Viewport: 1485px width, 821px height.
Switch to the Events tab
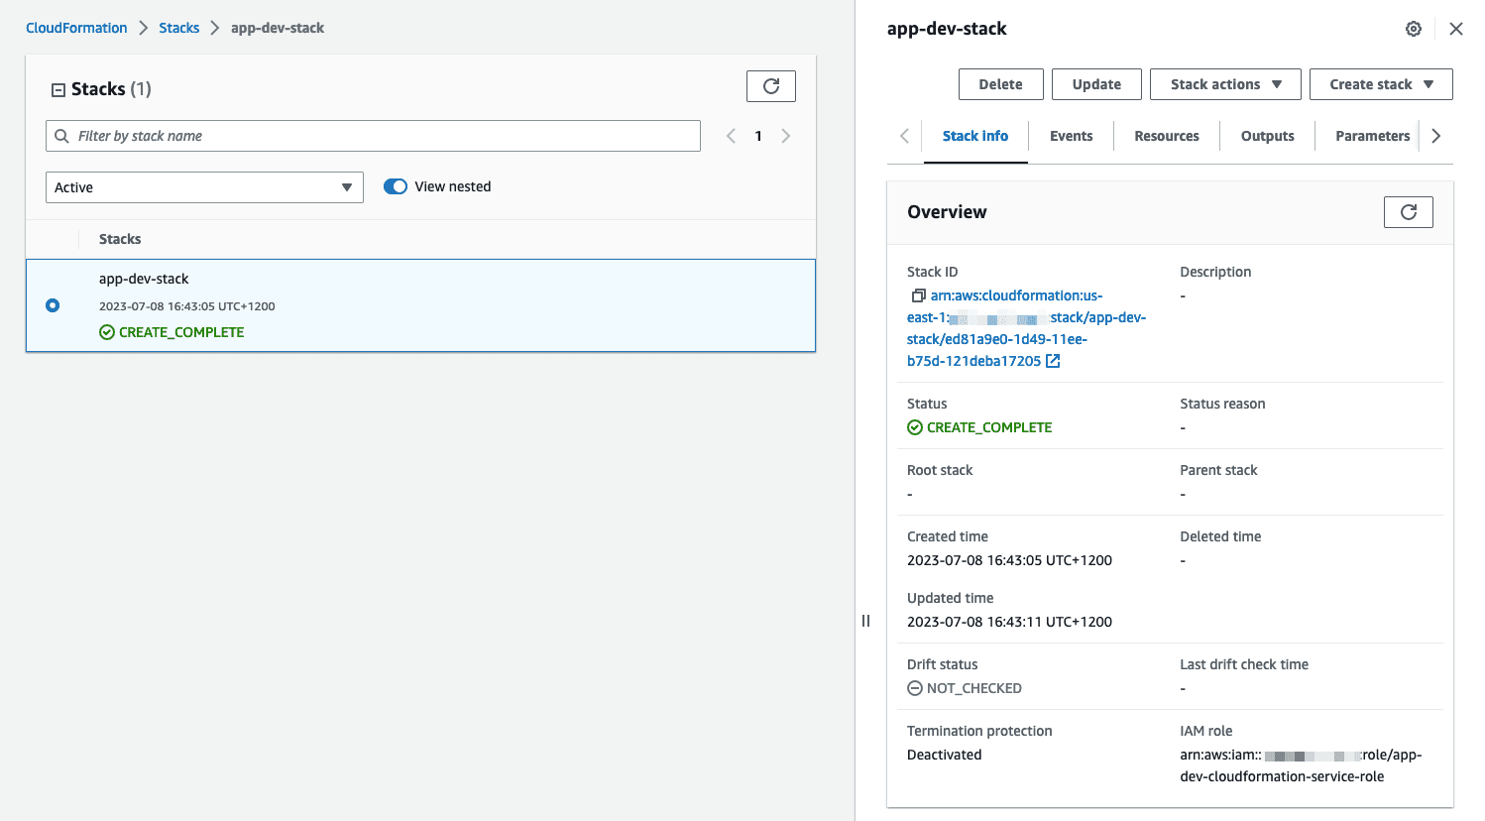1072,136
